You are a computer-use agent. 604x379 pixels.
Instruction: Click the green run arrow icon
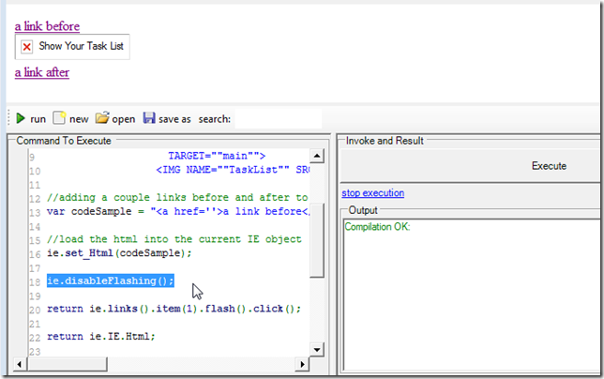(x=21, y=119)
